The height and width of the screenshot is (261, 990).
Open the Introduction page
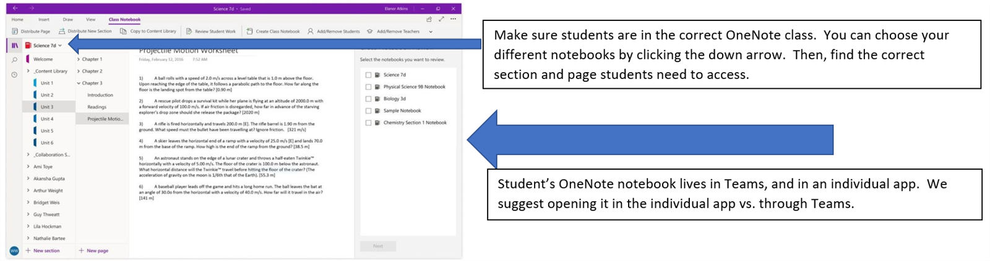click(x=100, y=95)
